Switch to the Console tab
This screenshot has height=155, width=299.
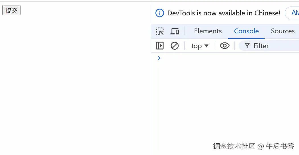coord(246,31)
